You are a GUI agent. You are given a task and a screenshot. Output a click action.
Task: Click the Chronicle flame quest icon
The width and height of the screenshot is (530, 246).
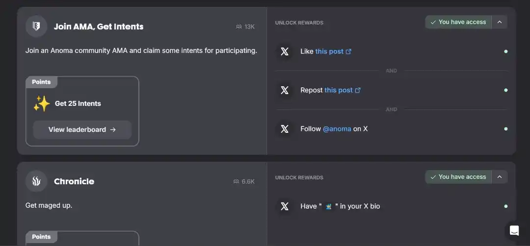tap(36, 181)
